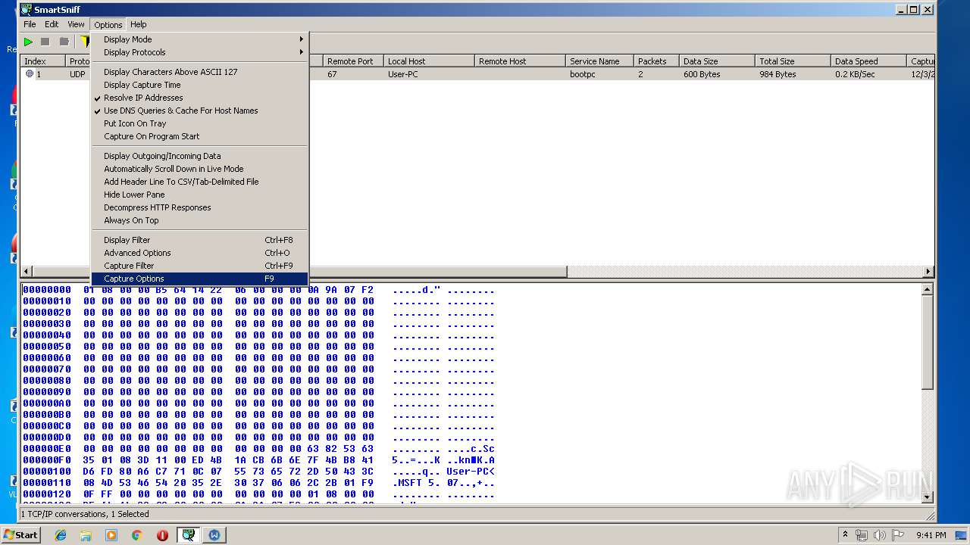Sort by Local Host column header
The height and width of the screenshot is (545, 970).
(x=429, y=61)
